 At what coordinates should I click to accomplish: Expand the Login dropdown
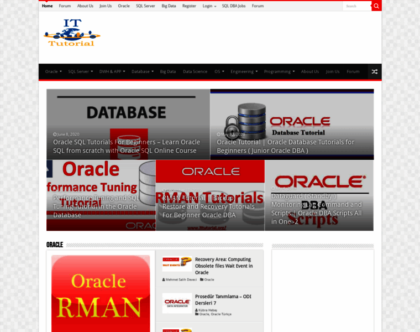(x=209, y=6)
